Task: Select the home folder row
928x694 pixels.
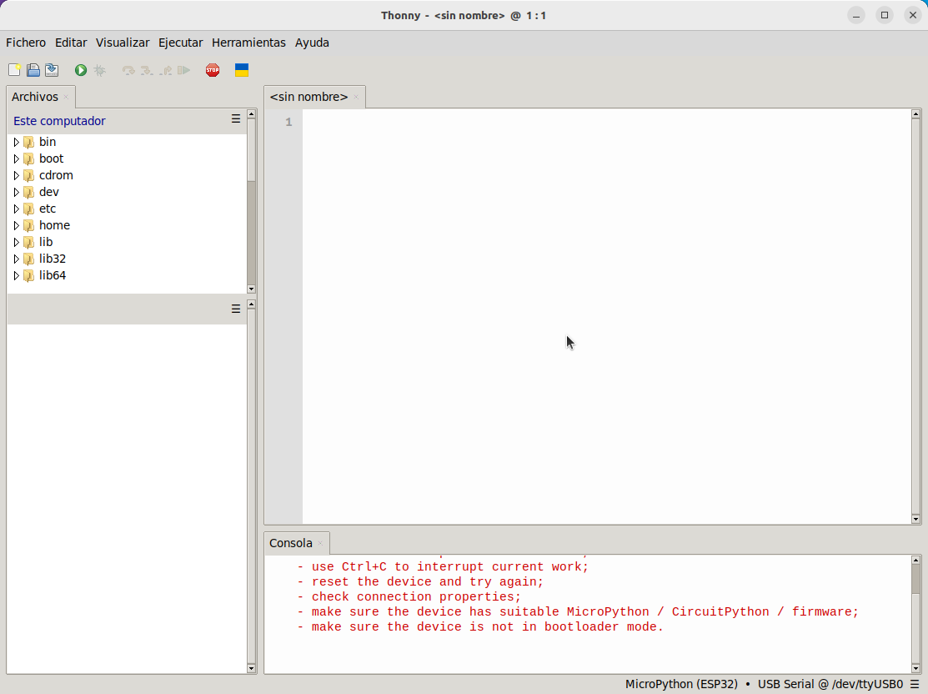Action: pyautogui.click(x=127, y=225)
